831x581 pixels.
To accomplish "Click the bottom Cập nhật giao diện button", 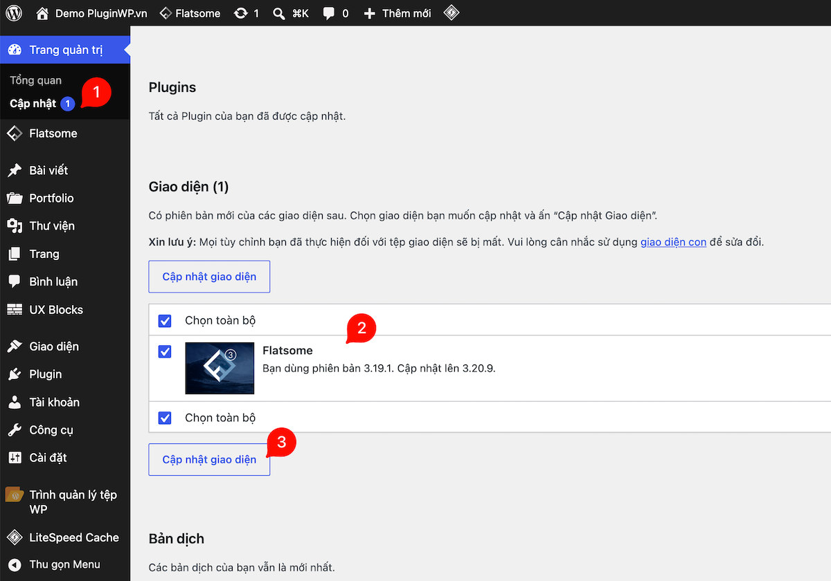I will pos(209,460).
